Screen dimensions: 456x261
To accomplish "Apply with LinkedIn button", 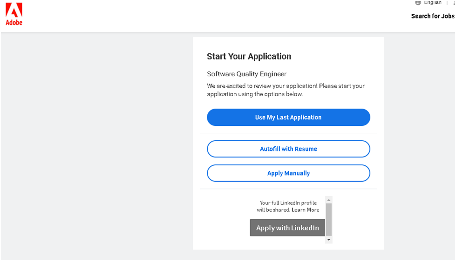I will [287, 228].
